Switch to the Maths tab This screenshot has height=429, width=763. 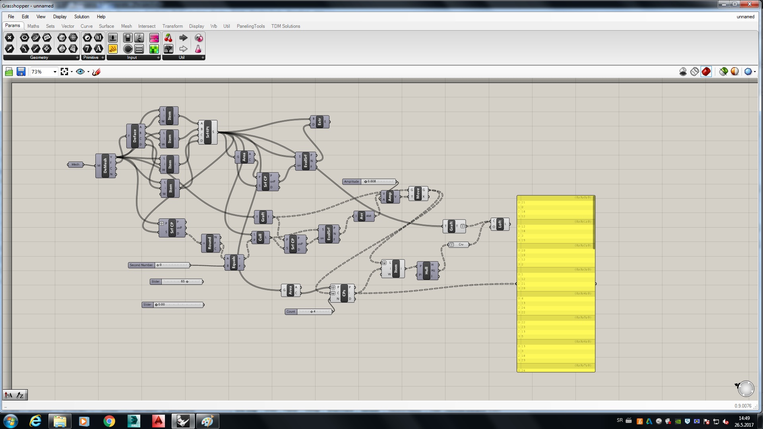point(33,26)
